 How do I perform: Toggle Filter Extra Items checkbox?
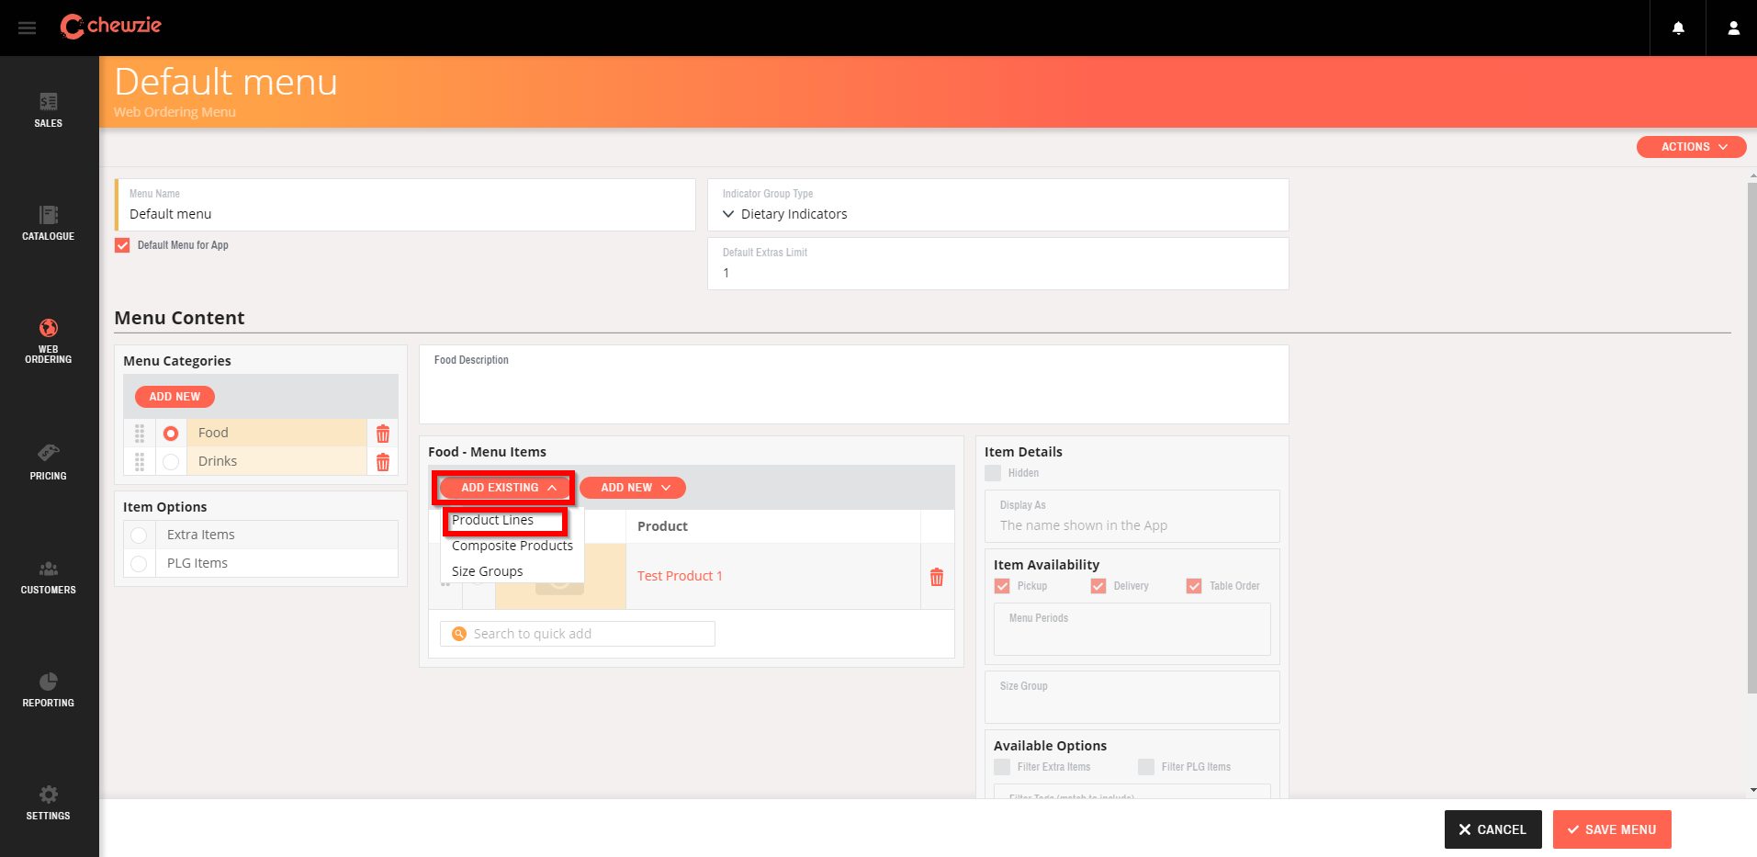[x=1002, y=767]
